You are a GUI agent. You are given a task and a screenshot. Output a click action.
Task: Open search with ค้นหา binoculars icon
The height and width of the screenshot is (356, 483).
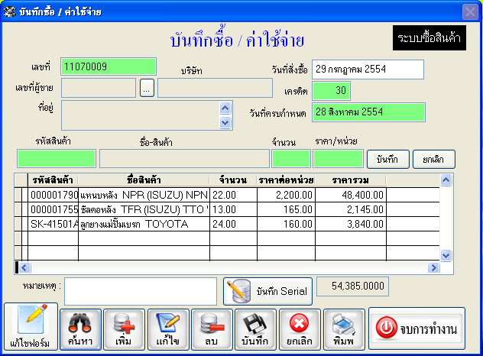tap(80, 329)
